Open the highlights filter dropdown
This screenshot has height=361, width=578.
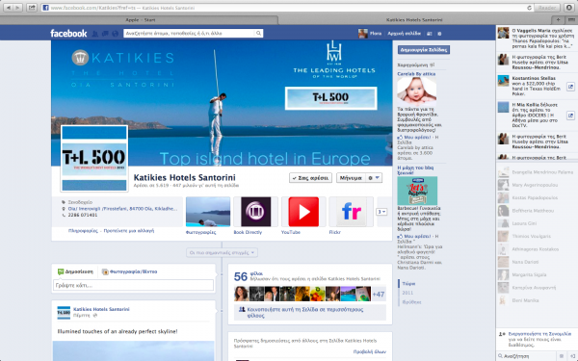tap(222, 252)
